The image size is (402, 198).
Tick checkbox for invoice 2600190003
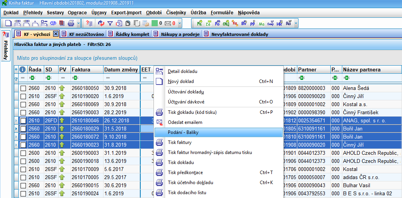pyautogui.click(x=23, y=153)
